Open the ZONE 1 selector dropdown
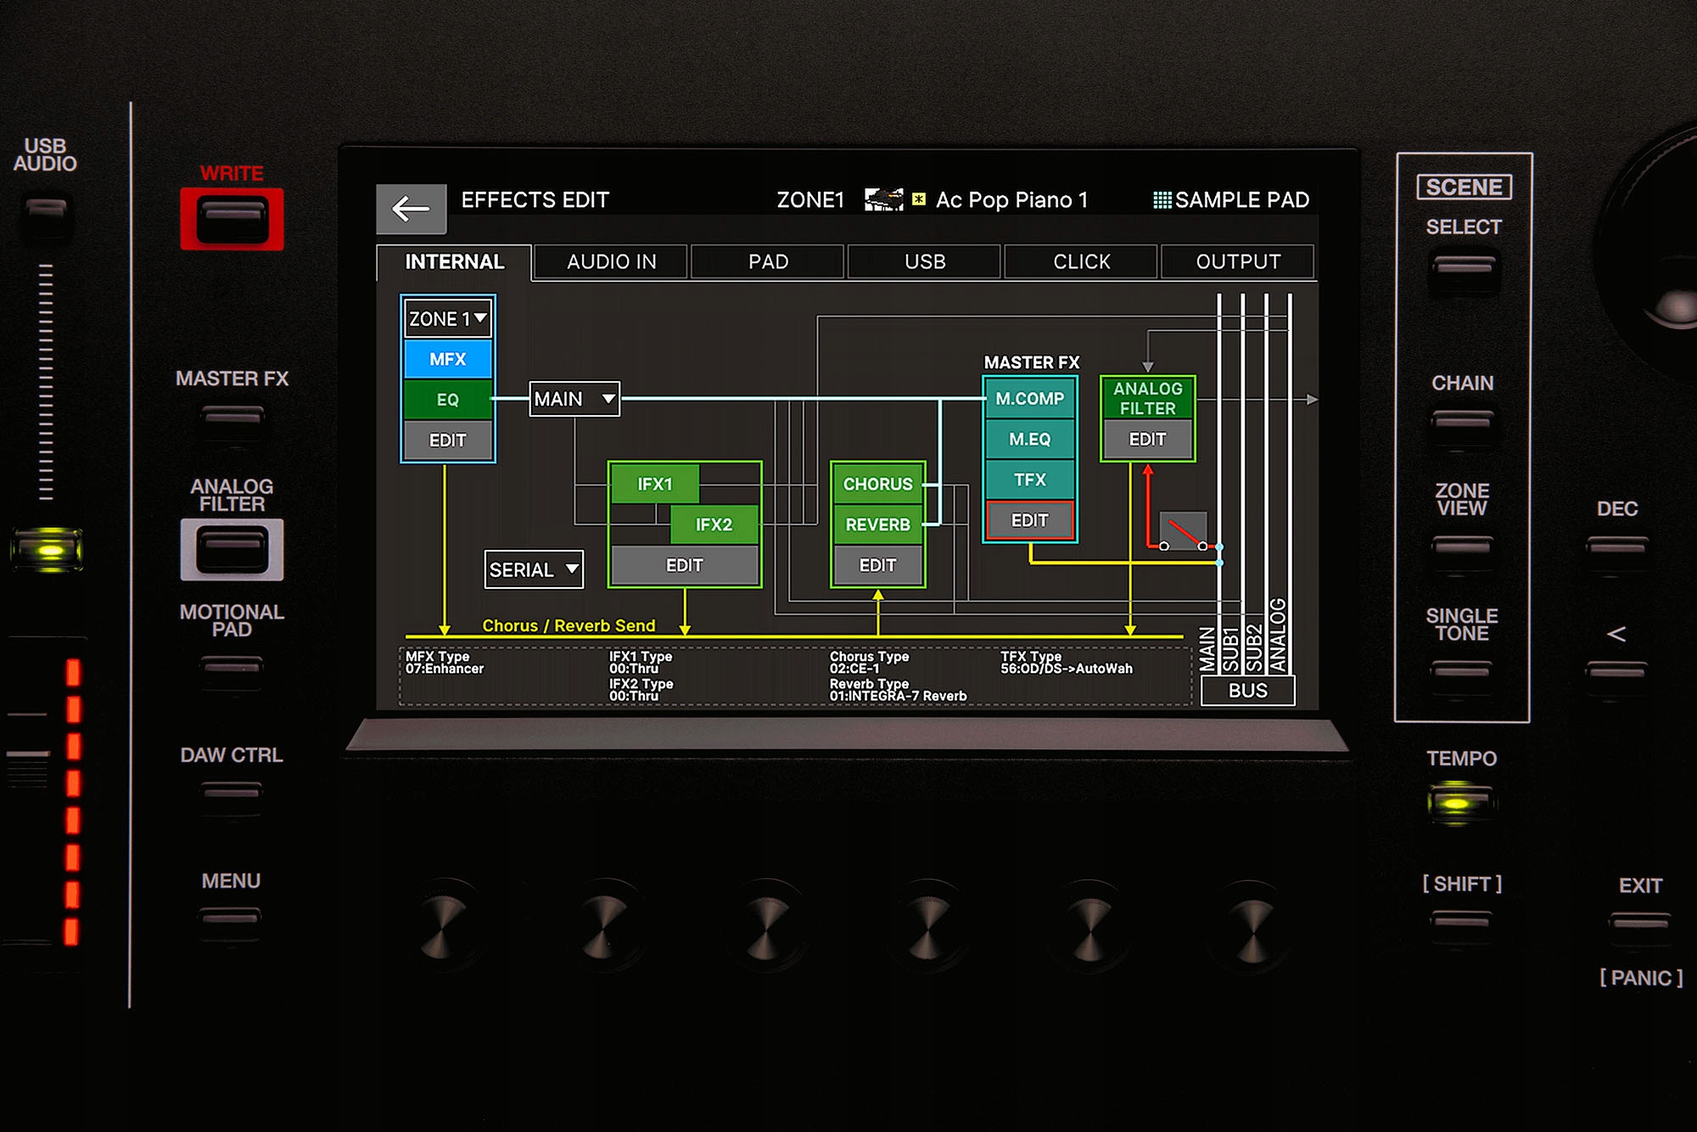This screenshot has width=1697, height=1132. 447,319
